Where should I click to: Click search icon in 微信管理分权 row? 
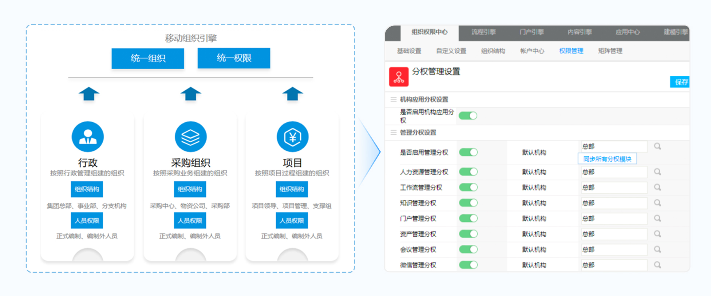click(657, 265)
